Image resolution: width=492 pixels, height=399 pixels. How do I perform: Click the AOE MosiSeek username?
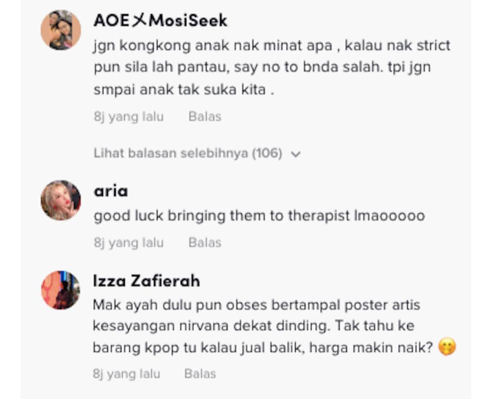(160, 20)
